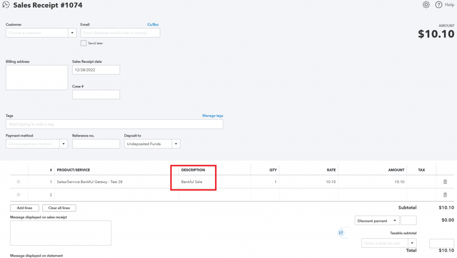Open the Help question mark icon

(439, 4)
